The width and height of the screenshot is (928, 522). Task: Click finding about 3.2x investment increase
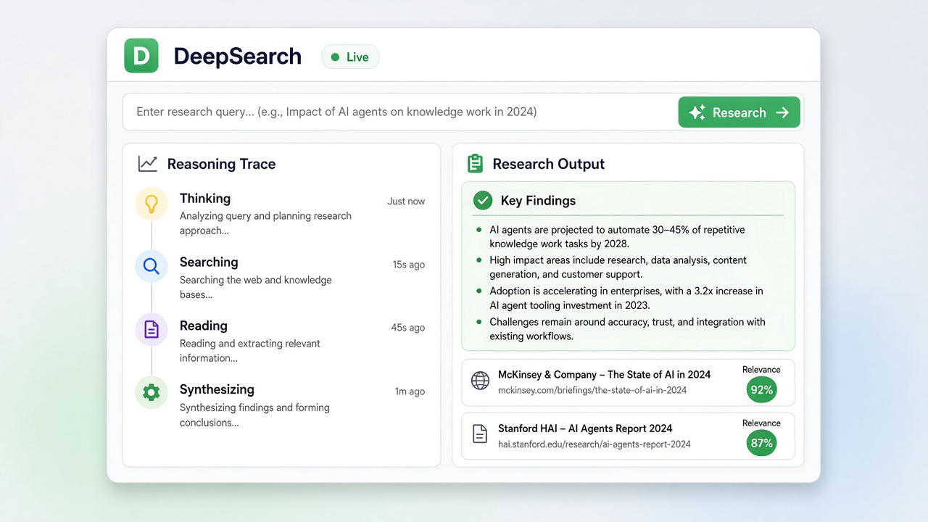[626, 298]
